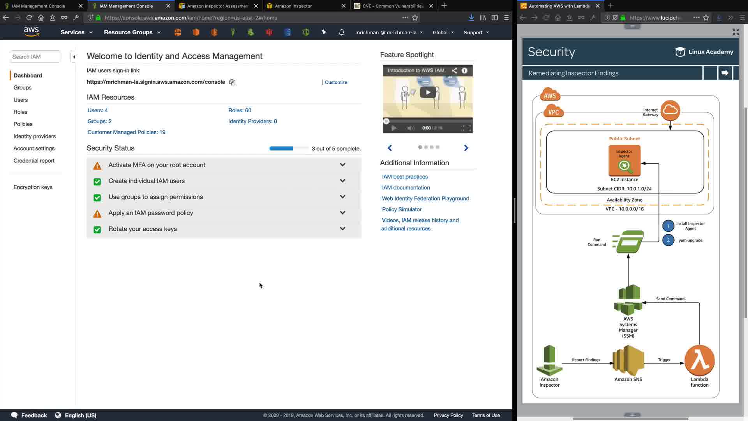748x421 pixels.
Task: Open the IAM best practices link
Action: [405, 177]
